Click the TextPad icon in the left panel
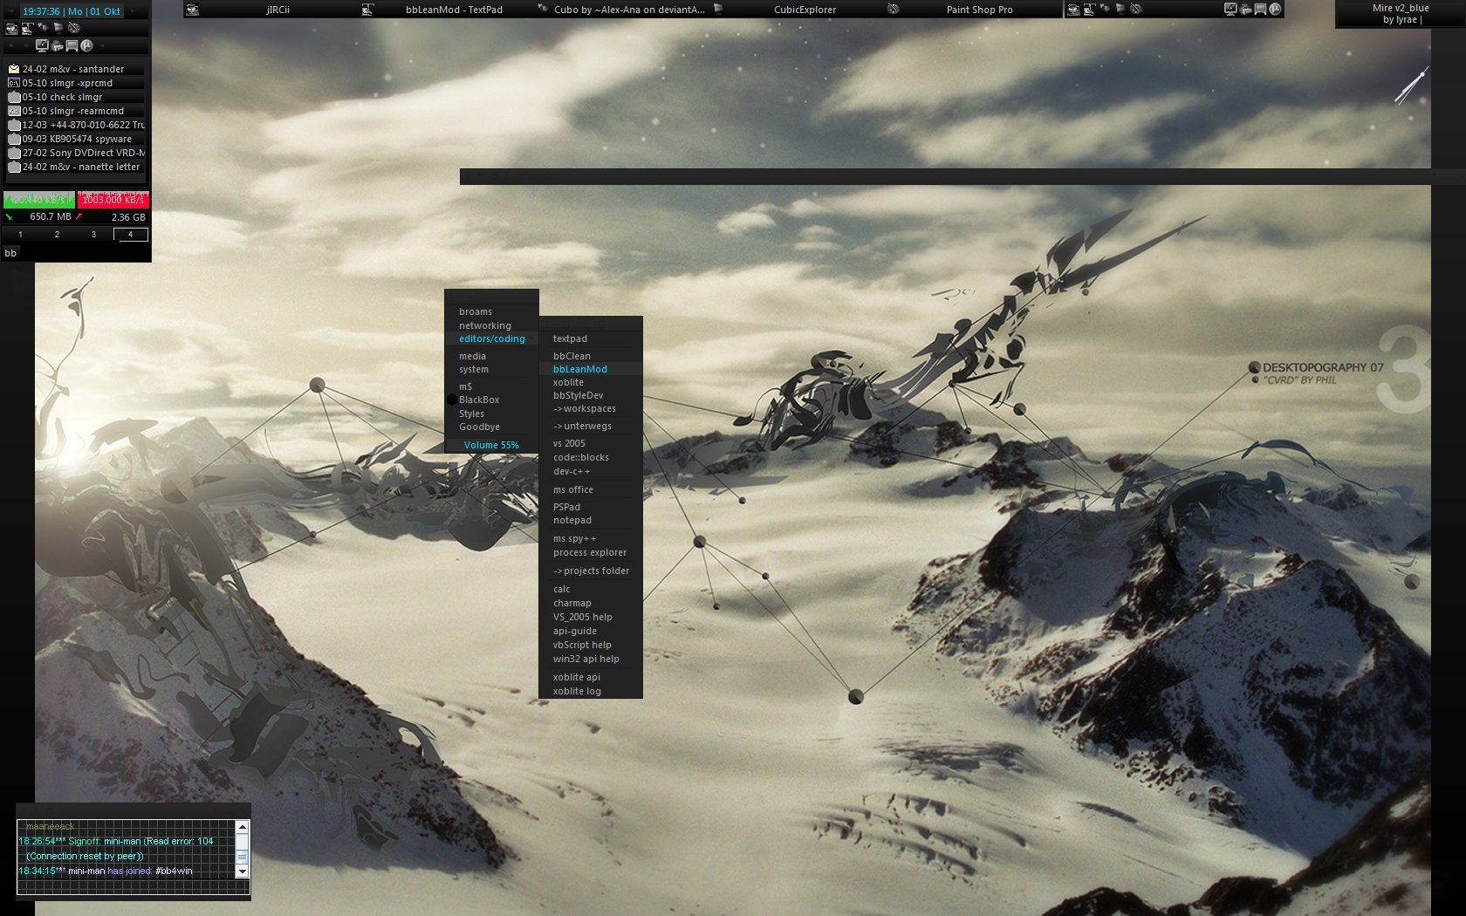Image resolution: width=1466 pixels, height=916 pixels. (27, 28)
